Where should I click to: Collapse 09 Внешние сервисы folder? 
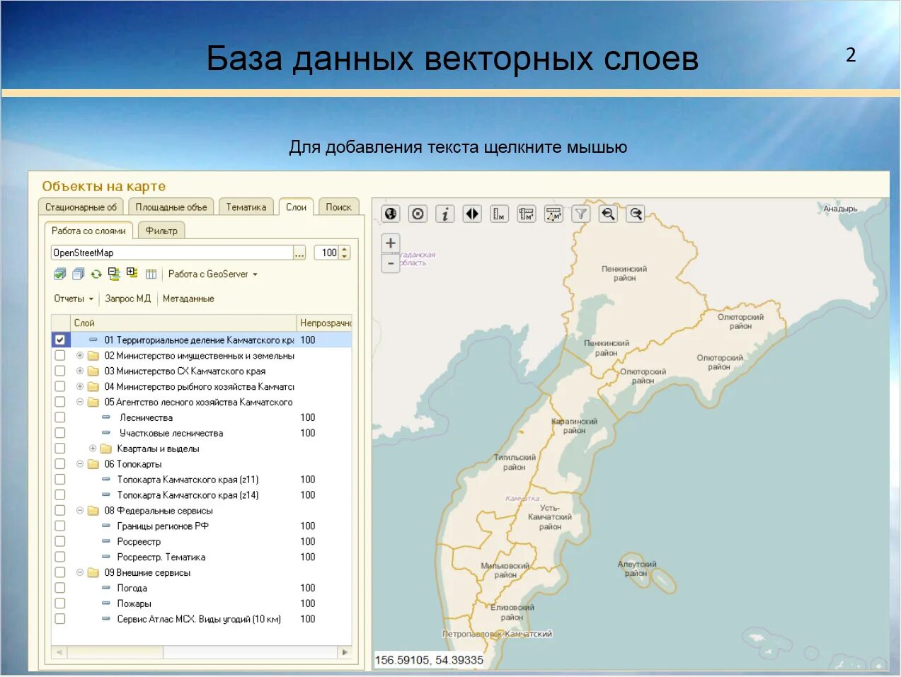tap(80, 572)
